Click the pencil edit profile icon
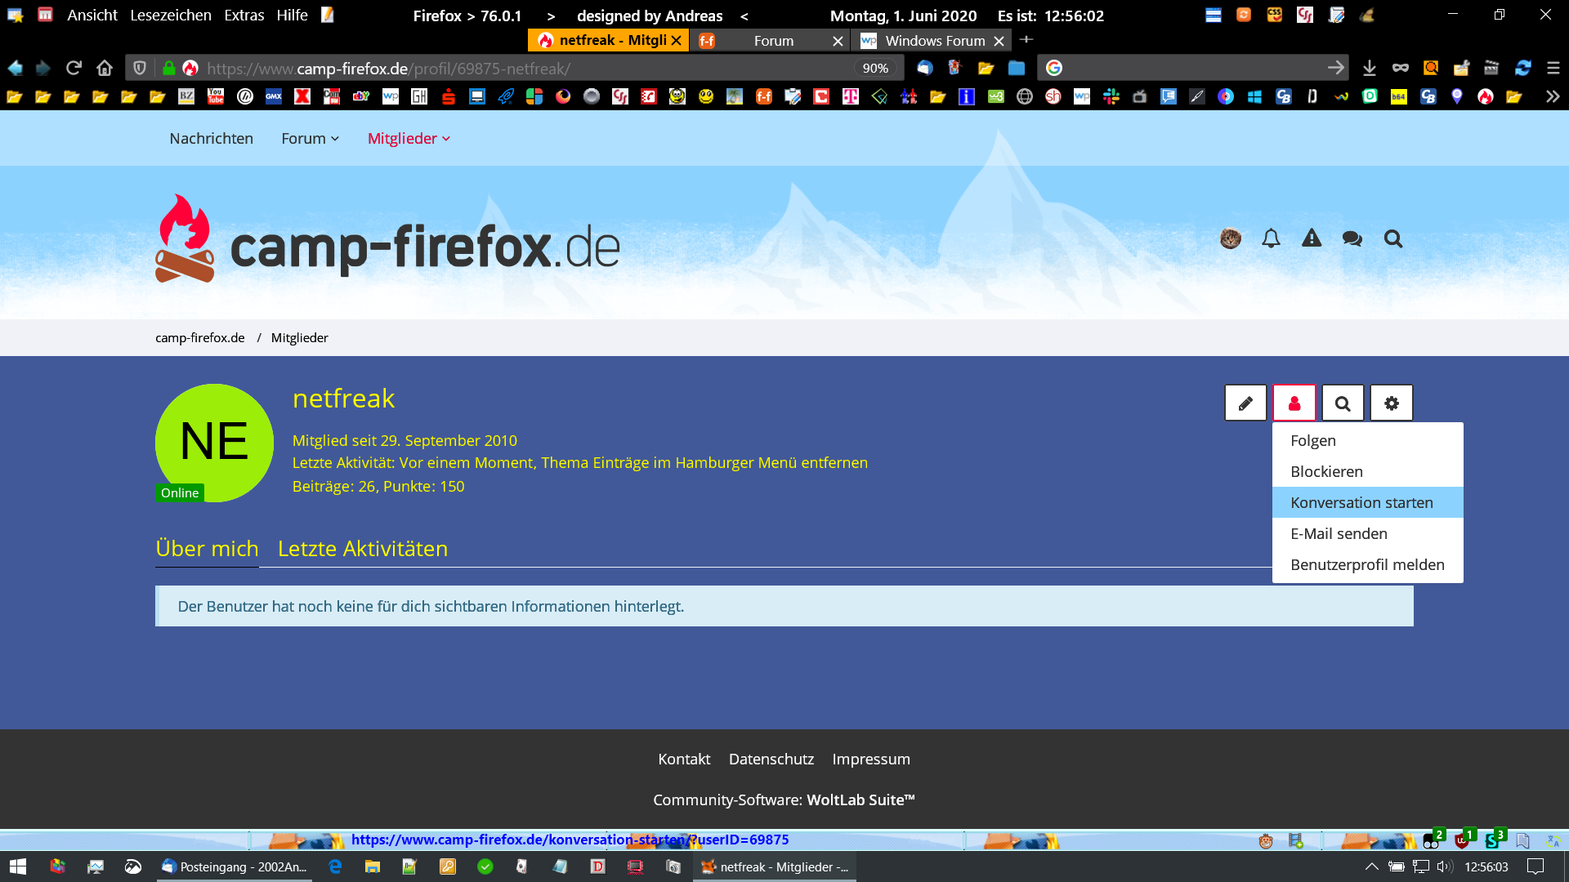The image size is (1569, 882). point(1245,403)
